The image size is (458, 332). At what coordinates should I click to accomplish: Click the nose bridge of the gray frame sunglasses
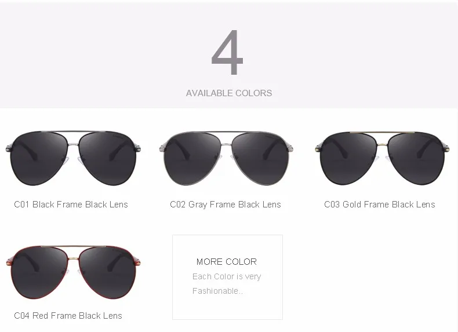tap(226, 144)
